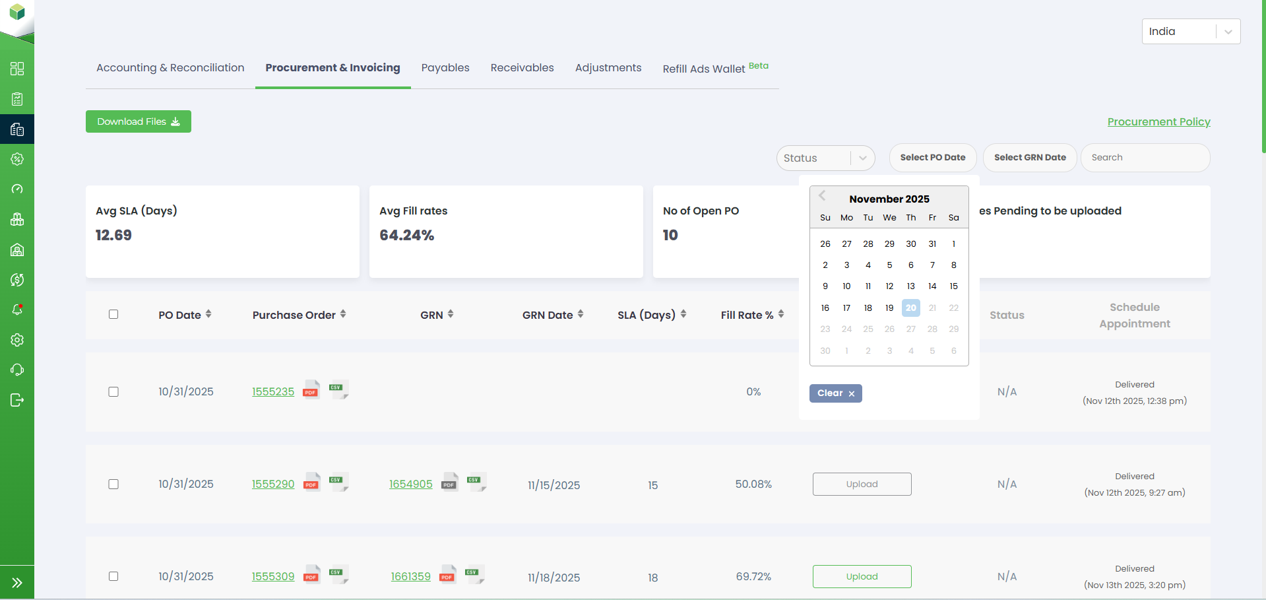Click the Download Files button
This screenshot has width=1266, height=600.
139,121
